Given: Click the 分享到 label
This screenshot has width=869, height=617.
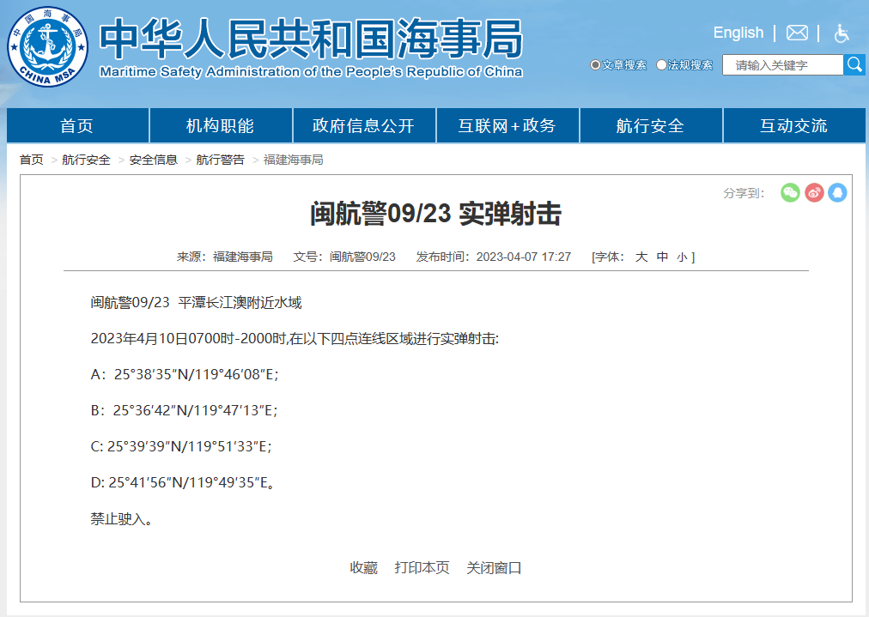Looking at the screenshot, I should [x=743, y=193].
